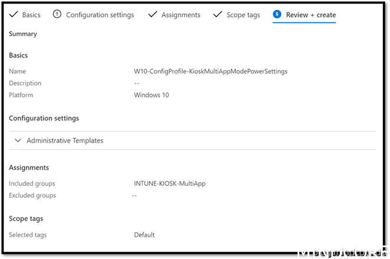Click the Administrative Templates label
This screenshot has height=259, width=390.
pyautogui.click(x=65, y=141)
